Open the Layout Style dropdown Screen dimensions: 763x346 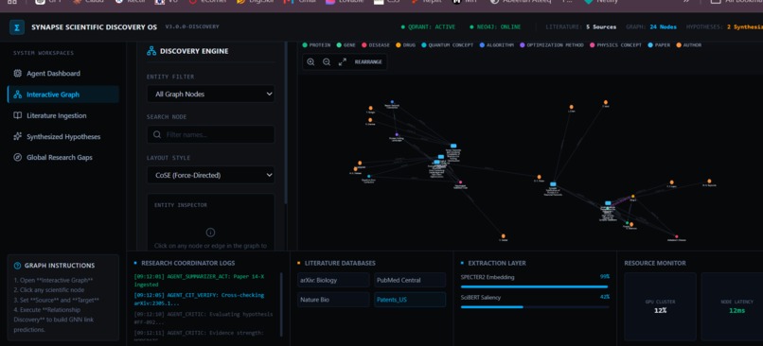(210, 175)
